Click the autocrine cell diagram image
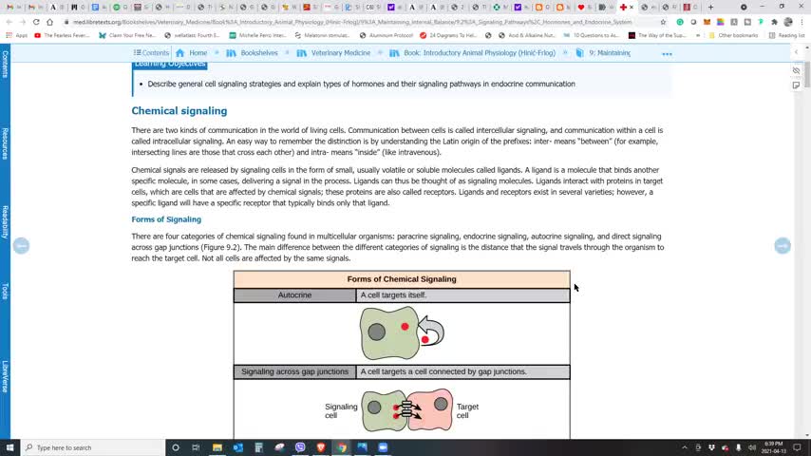Image resolution: width=811 pixels, height=456 pixels. tap(402, 332)
